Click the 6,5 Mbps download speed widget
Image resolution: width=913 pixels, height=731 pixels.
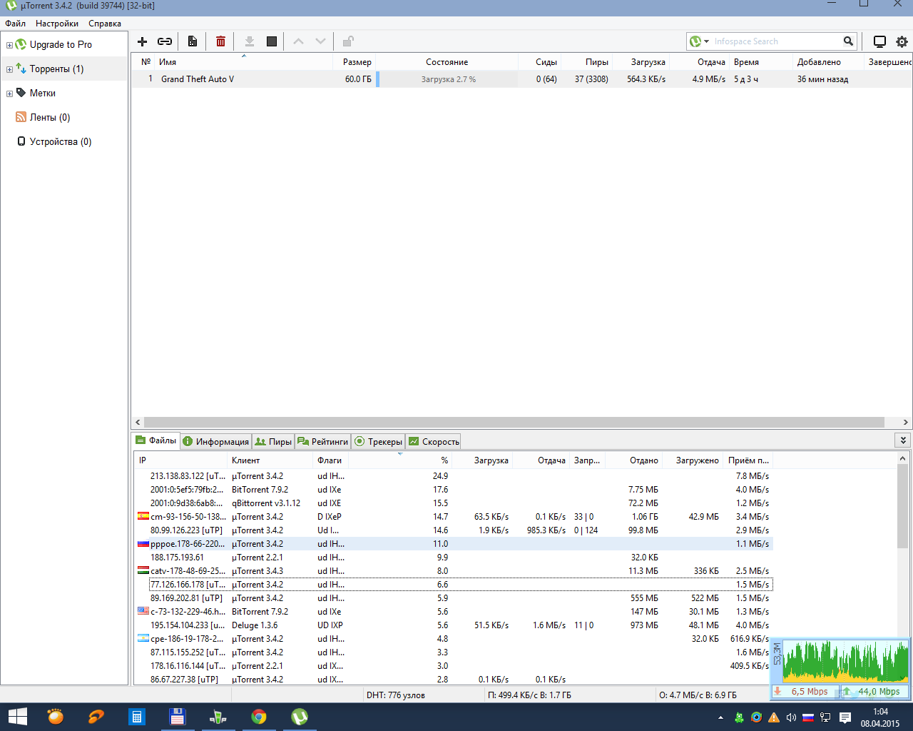tap(805, 691)
